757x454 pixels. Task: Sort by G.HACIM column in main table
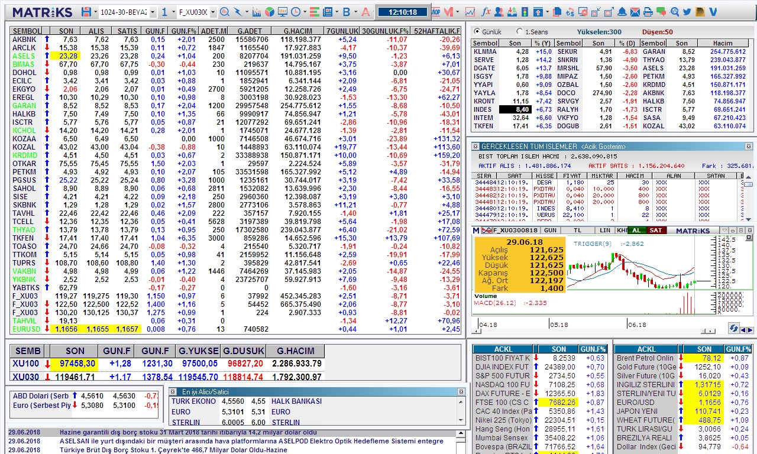click(297, 31)
